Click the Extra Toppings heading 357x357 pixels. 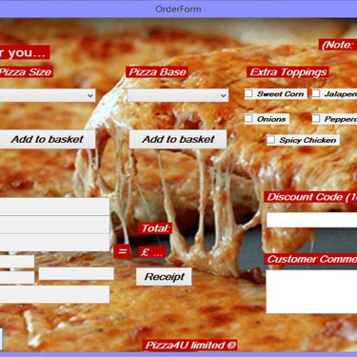click(x=288, y=72)
